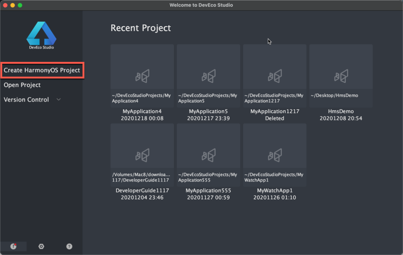The width and height of the screenshot is (403, 255).
Task: Click the ~/DevEcoStudioProjects/MyApplication5 path text
Action: point(207,98)
